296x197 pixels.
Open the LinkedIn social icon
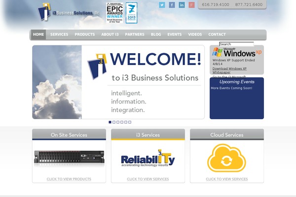pos(182,5)
